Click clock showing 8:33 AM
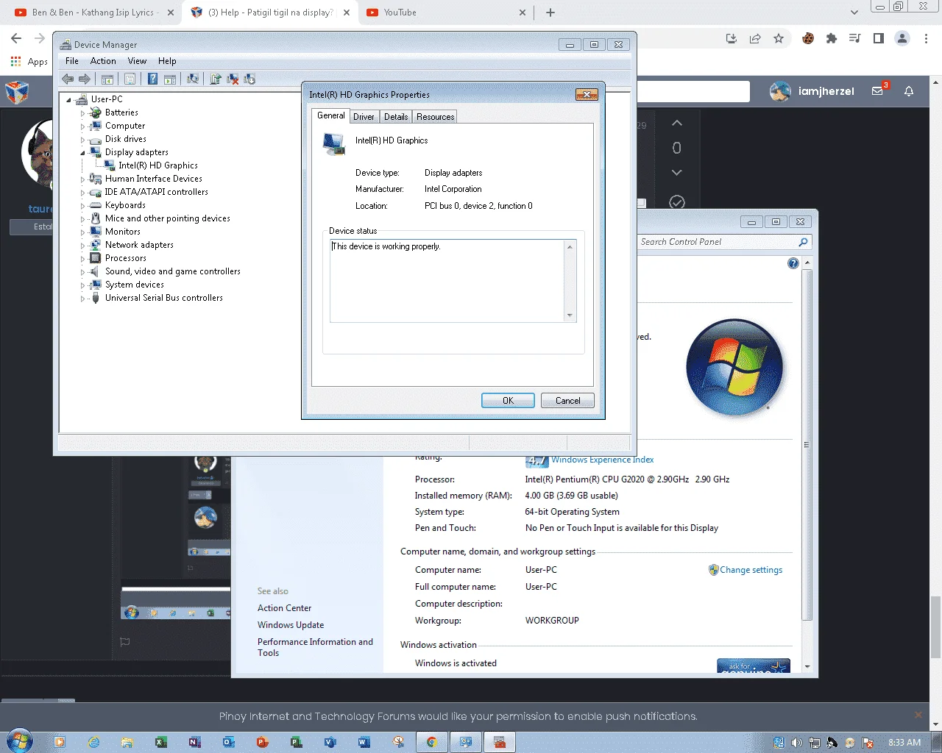Image resolution: width=942 pixels, height=753 pixels. pyautogui.click(x=904, y=743)
